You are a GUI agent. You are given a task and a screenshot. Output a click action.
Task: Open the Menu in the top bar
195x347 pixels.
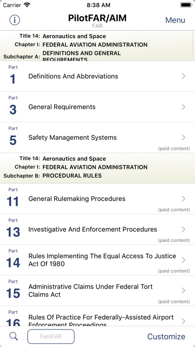click(175, 20)
